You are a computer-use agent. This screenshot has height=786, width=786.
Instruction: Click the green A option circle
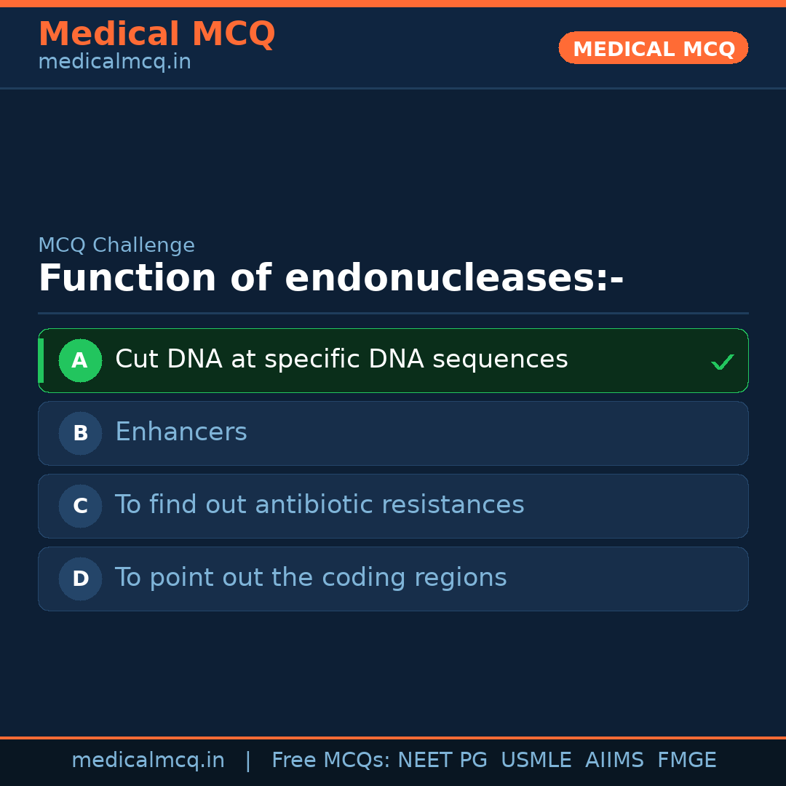pyautogui.click(x=80, y=360)
